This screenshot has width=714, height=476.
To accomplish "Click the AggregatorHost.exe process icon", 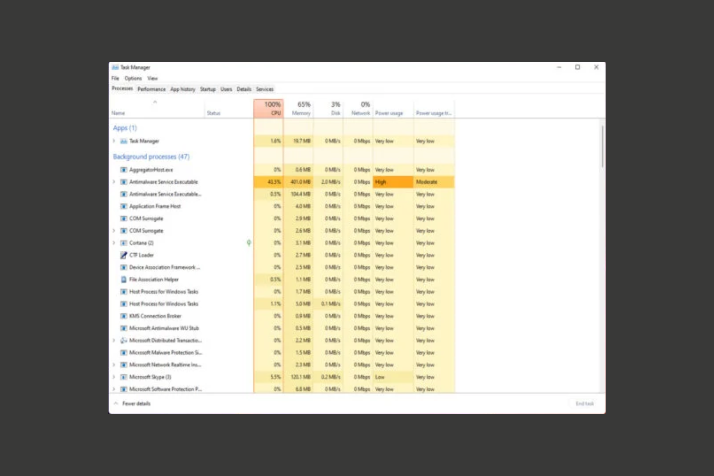I will [124, 170].
